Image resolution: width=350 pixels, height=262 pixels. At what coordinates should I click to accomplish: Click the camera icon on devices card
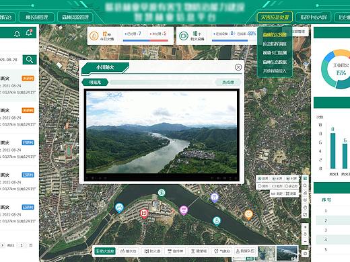183,36
